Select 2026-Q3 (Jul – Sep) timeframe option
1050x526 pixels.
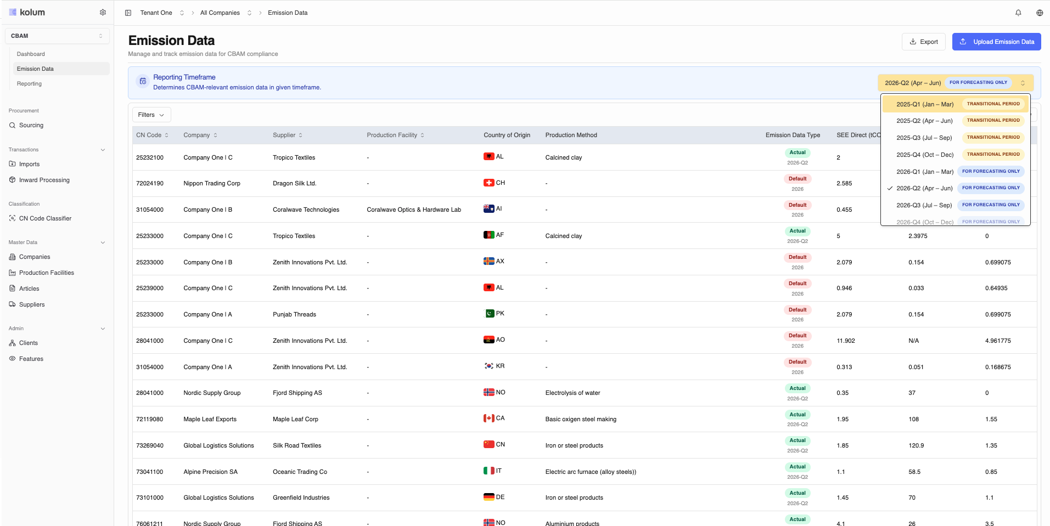955,205
